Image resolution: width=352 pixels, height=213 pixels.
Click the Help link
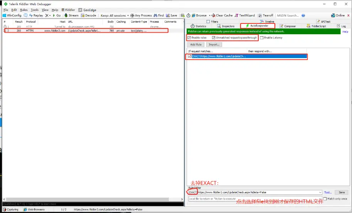click(x=345, y=32)
